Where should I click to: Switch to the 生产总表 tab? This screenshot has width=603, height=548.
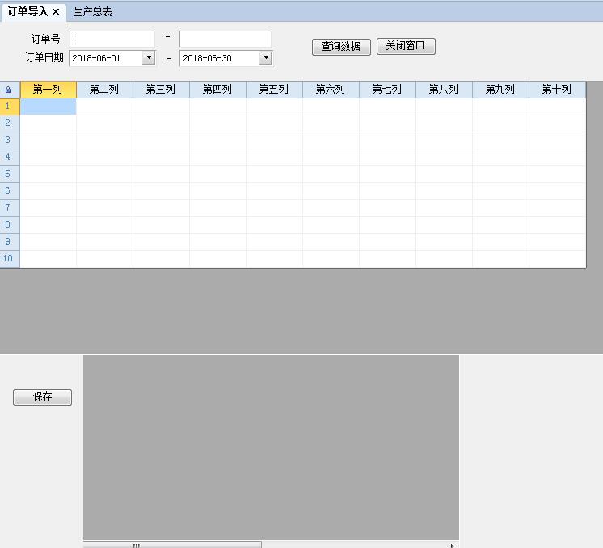tap(92, 12)
